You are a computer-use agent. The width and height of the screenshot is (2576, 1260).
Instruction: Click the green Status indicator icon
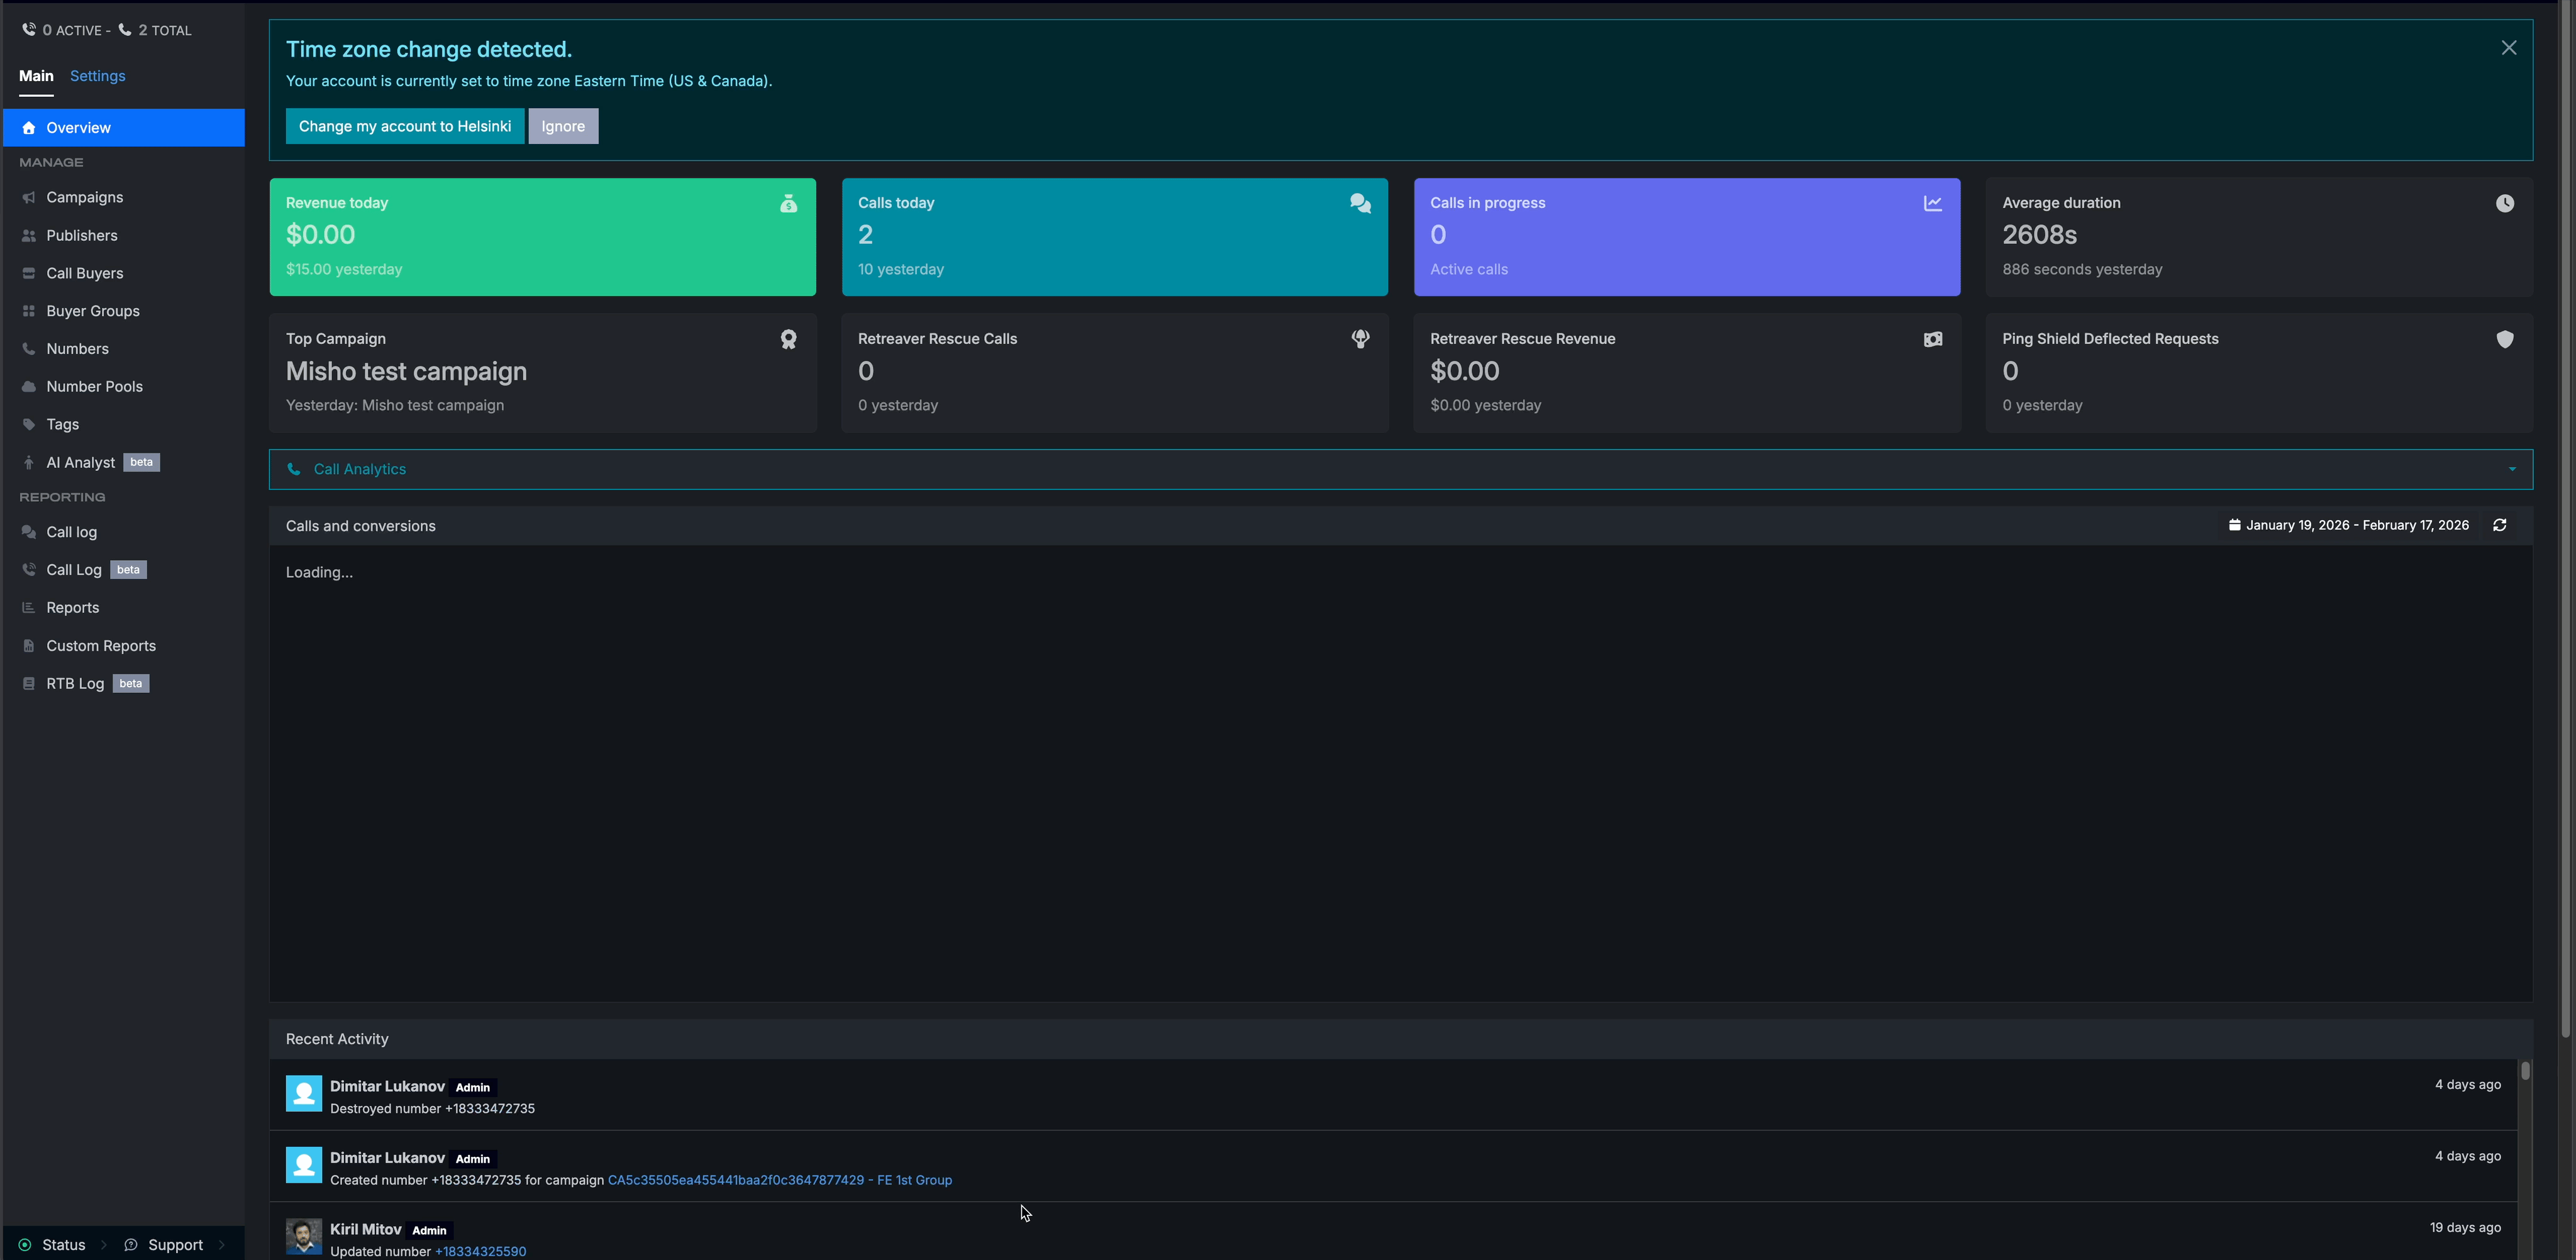click(x=25, y=1245)
